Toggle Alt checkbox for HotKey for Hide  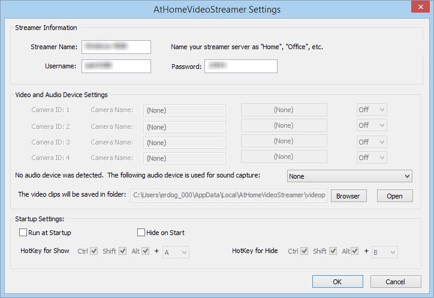pos(355,251)
